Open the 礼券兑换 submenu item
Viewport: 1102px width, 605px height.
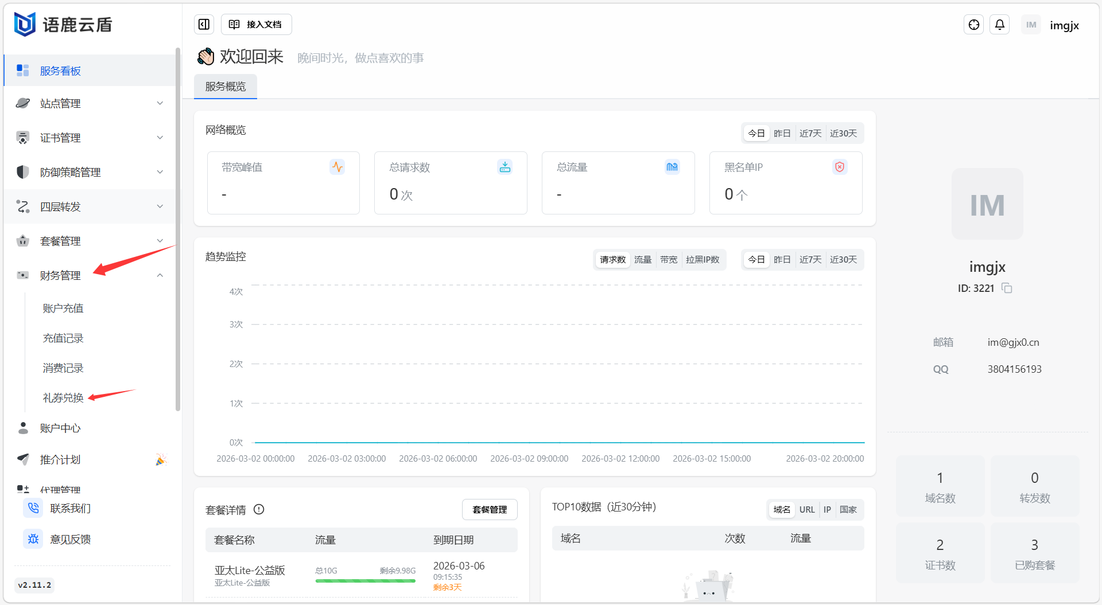point(63,397)
